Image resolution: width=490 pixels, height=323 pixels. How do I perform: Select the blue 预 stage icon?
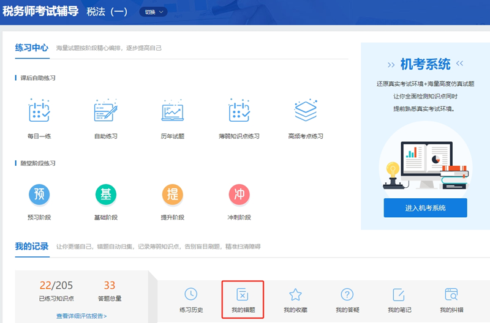39,195
